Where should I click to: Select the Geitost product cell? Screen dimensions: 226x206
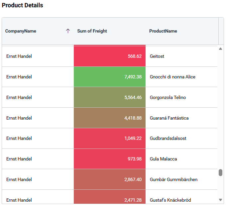157,56
